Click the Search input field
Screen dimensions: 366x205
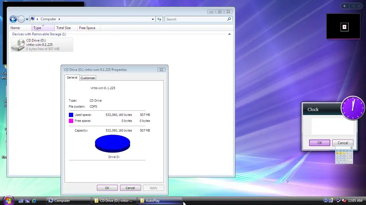196,19
